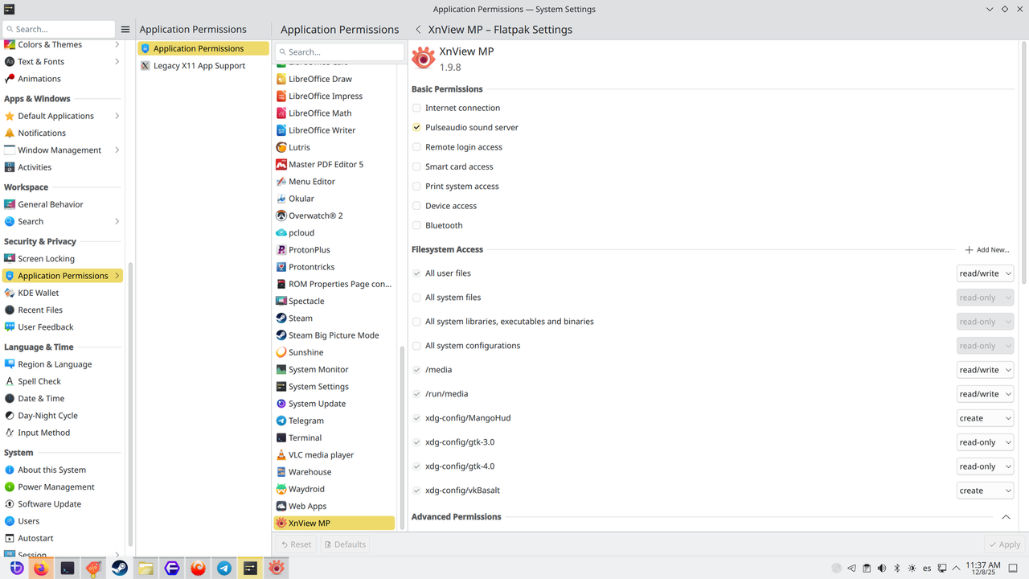Select ProtonPlus in the app list

coord(334,250)
